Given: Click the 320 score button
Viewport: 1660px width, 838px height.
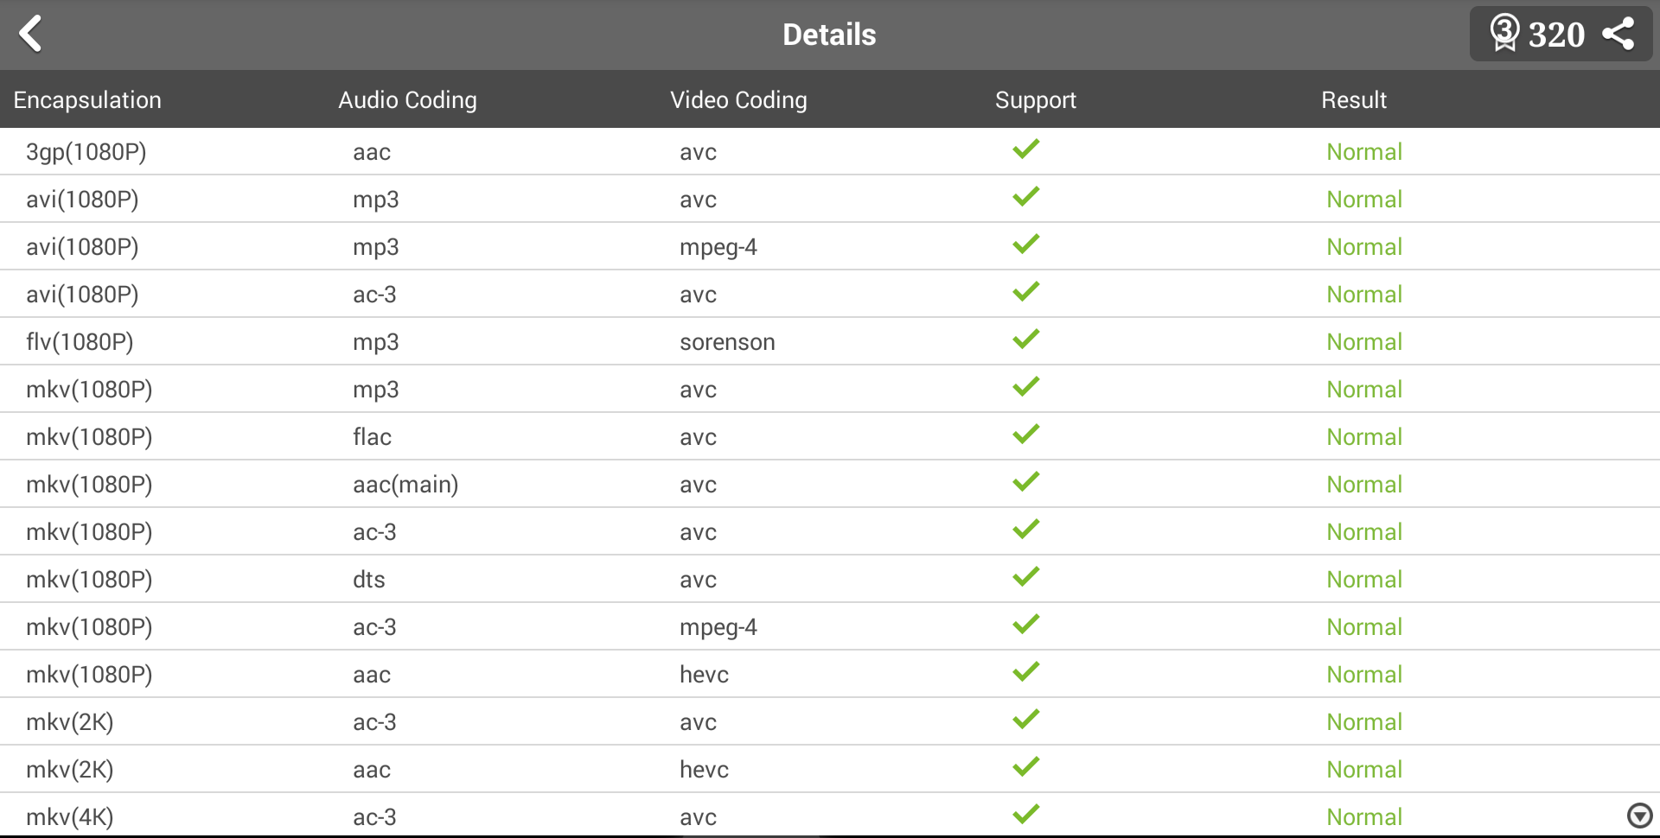Looking at the screenshot, I should click(1555, 35).
